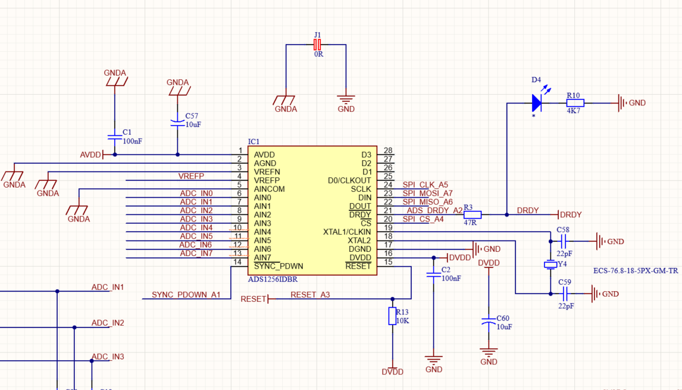Click ADC_IN1 label beside pin 7

196,202
